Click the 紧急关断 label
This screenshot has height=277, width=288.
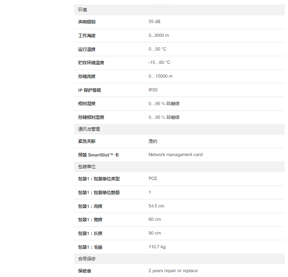pyautogui.click(x=87, y=142)
